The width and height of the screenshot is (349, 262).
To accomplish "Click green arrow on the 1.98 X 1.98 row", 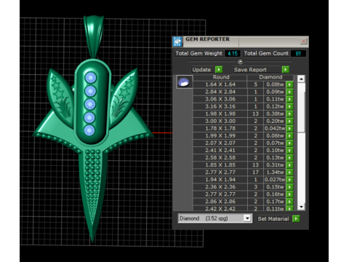I will pyautogui.click(x=289, y=114).
